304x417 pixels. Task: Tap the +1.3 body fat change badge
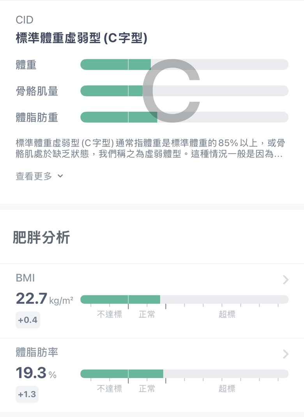pos(27,394)
